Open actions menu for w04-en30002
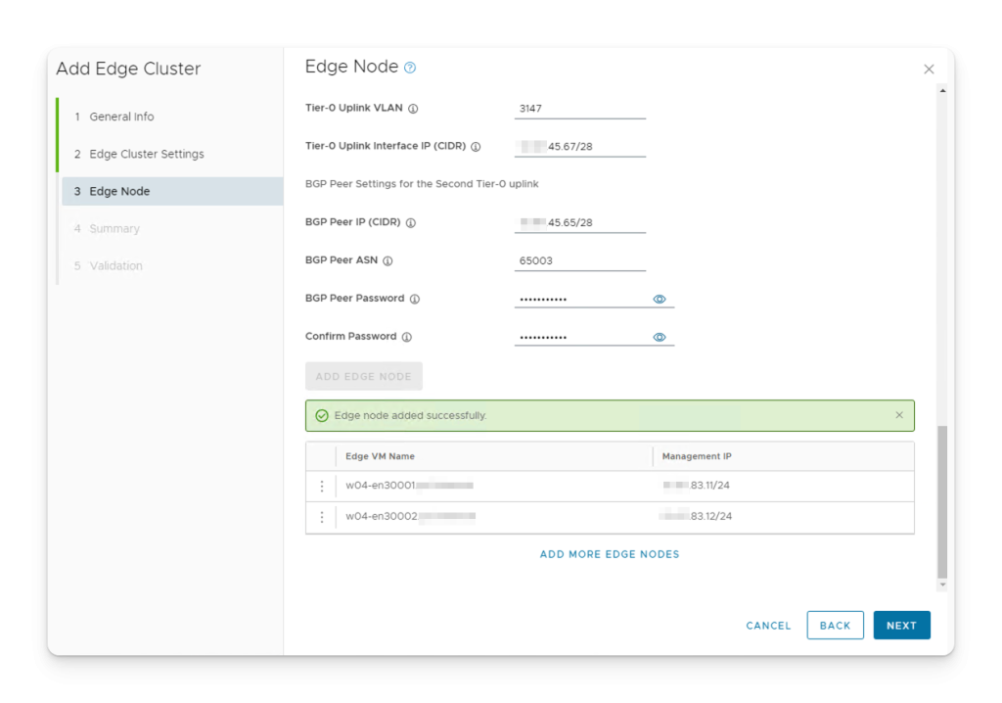The width and height of the screenshot is (1002, 703). point(322,517)
